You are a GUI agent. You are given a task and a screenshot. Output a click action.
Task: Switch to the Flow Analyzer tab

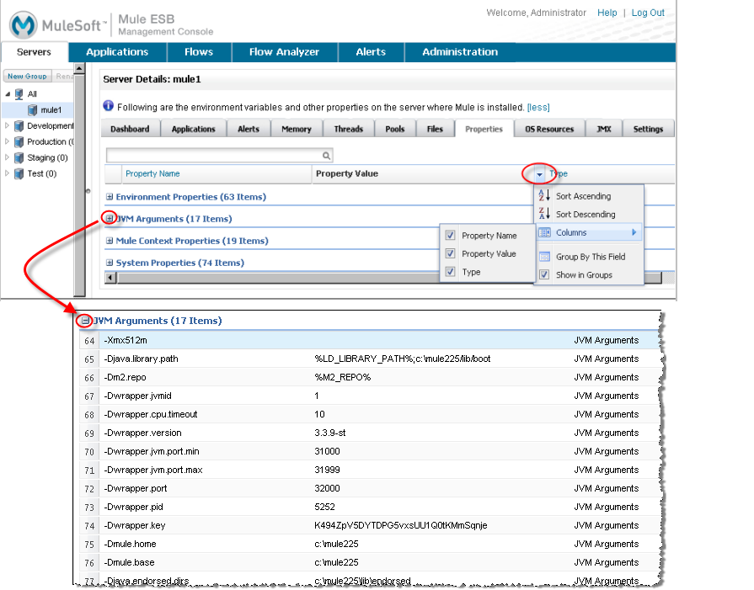coord(284,52)
